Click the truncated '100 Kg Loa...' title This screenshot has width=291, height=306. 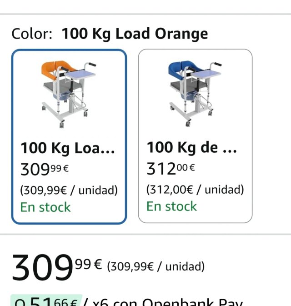pyautogui.click(x=68, y=149)
